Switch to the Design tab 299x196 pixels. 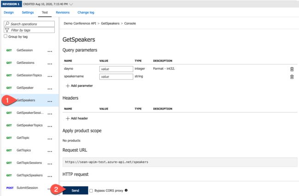click(x=9, y=12)
